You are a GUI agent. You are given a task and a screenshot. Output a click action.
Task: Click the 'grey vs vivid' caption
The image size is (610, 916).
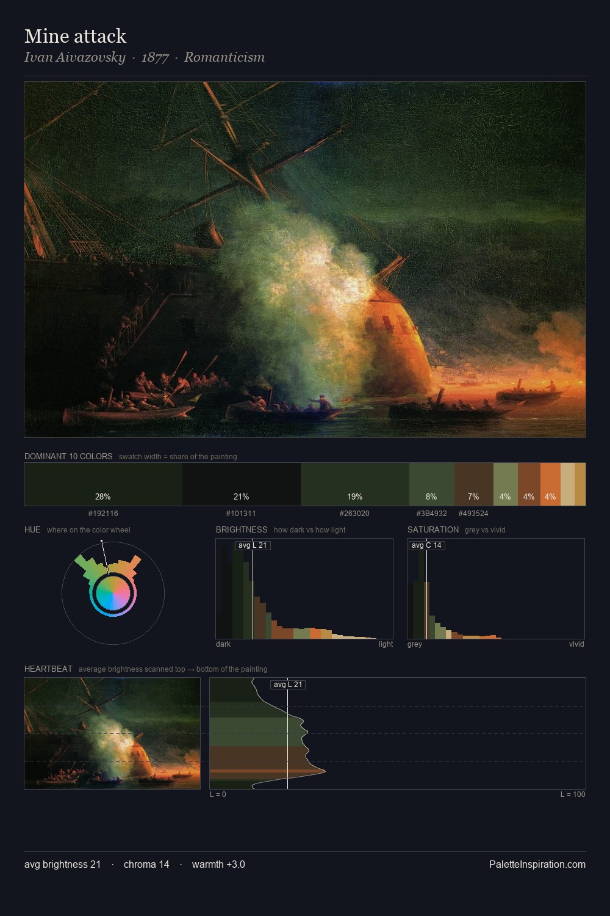pyautogui.click(x=485, y=530)
